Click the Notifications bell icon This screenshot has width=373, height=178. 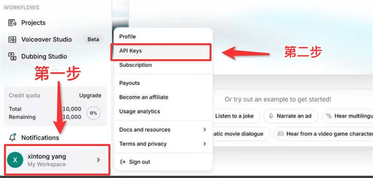(x=13, y=137)
